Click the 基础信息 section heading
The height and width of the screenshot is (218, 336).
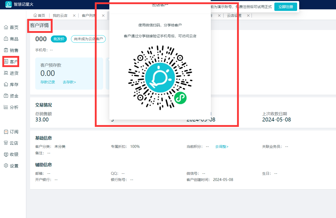(x=44, y=138)
